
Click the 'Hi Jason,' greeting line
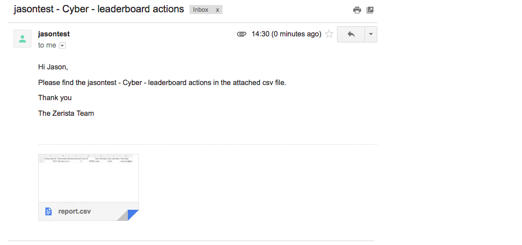click(53, 67)
